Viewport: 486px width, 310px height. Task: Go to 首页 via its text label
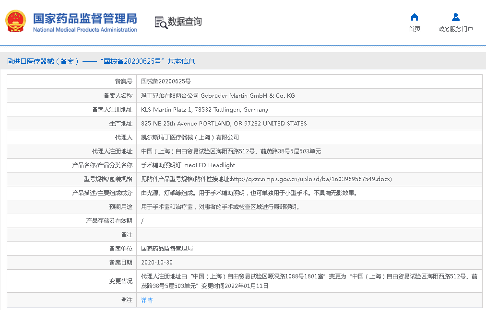pos(415,29)
